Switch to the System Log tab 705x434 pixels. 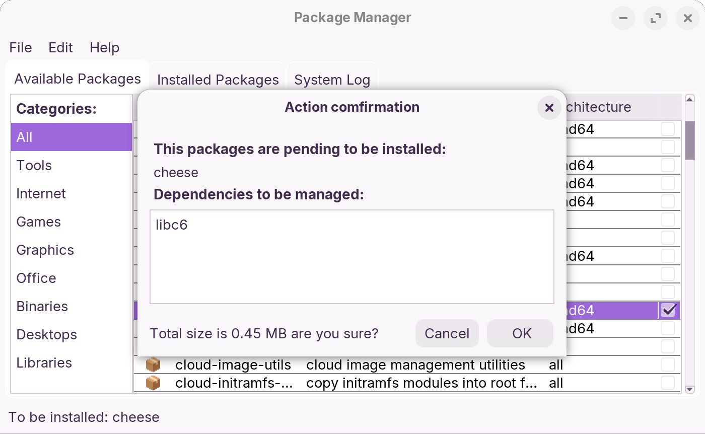coord(332,80)
